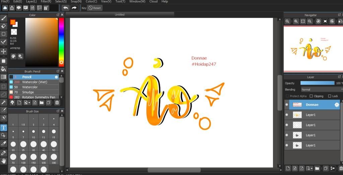Hide the Donnae layer

click(287, 105)
